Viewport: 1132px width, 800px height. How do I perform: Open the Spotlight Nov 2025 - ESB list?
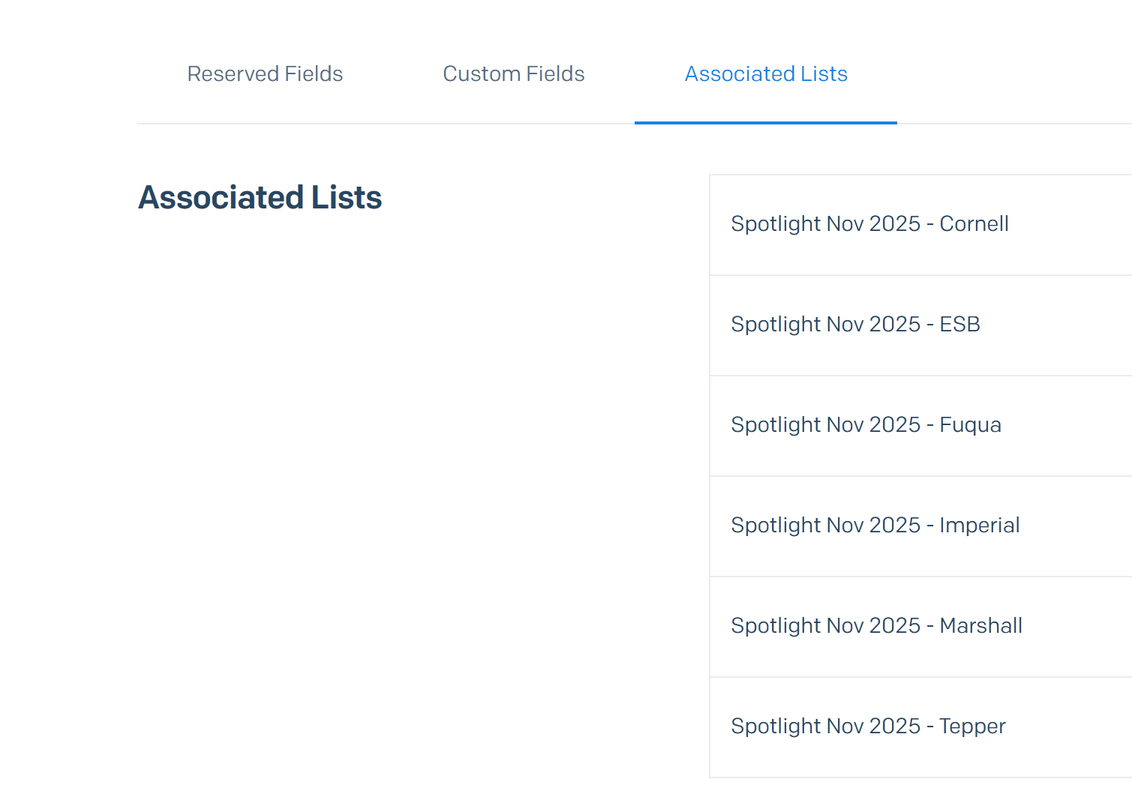[x=855, y=325]
